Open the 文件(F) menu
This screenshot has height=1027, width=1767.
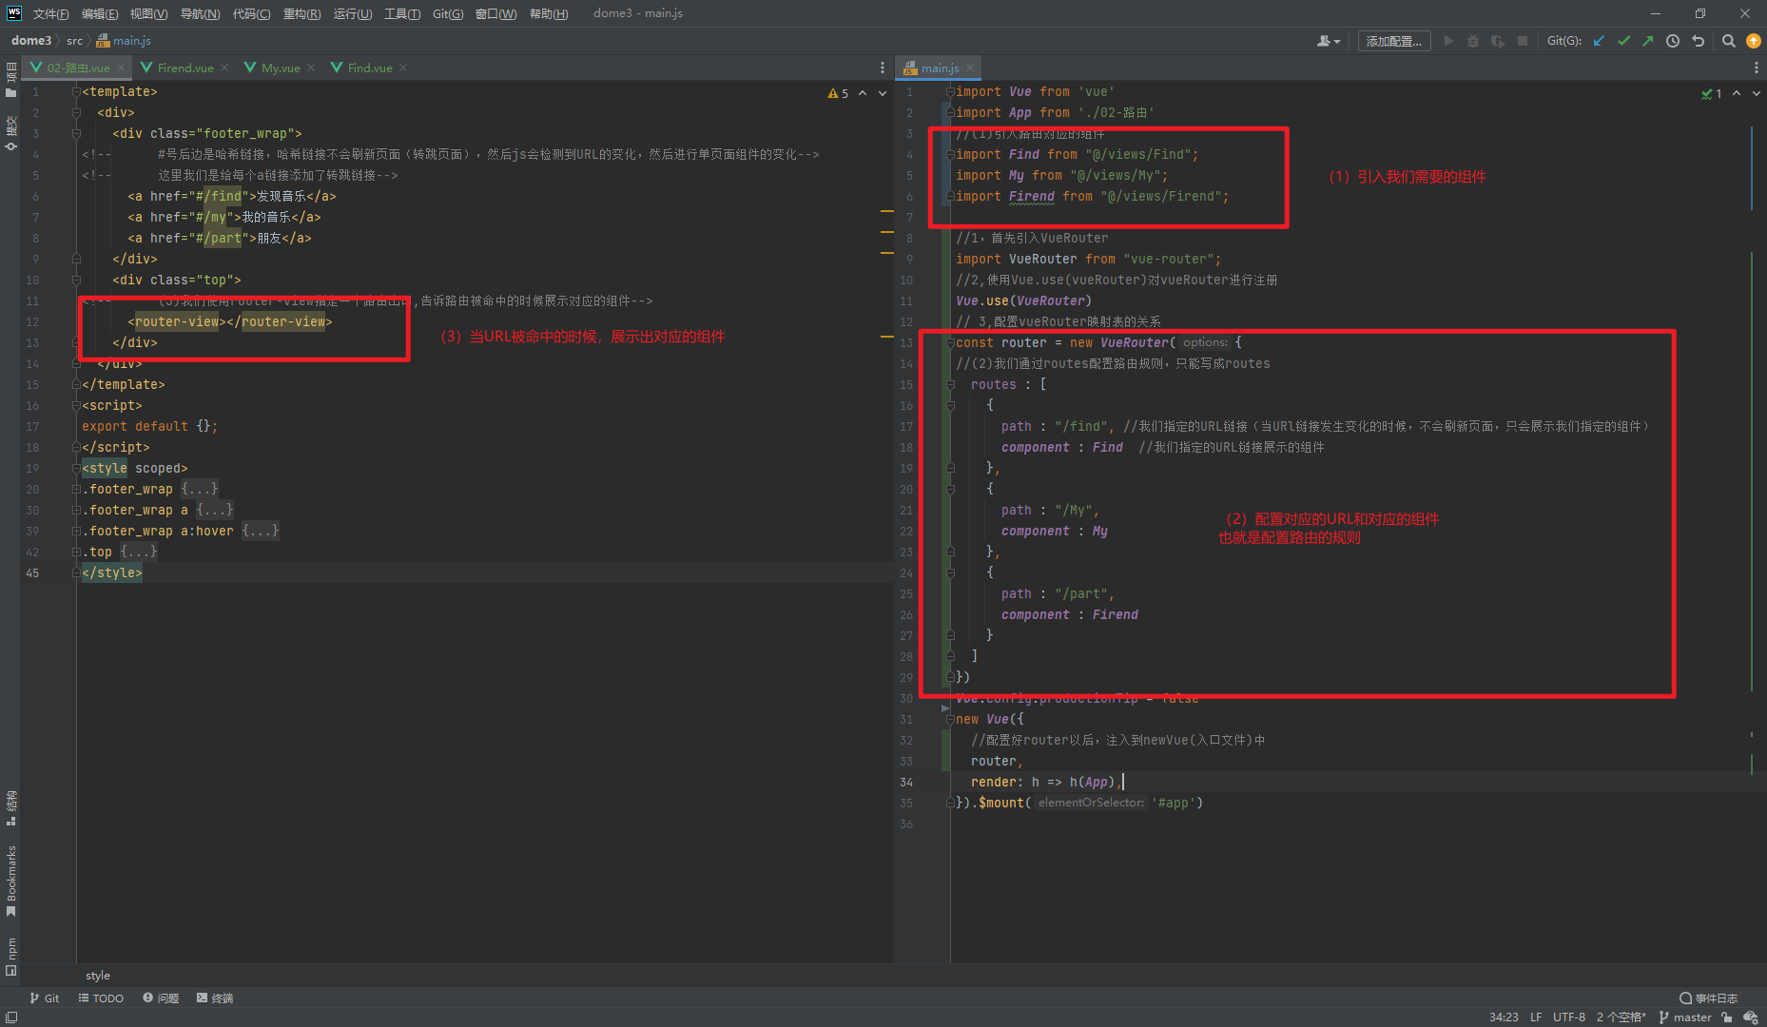(x=50, y=13)
